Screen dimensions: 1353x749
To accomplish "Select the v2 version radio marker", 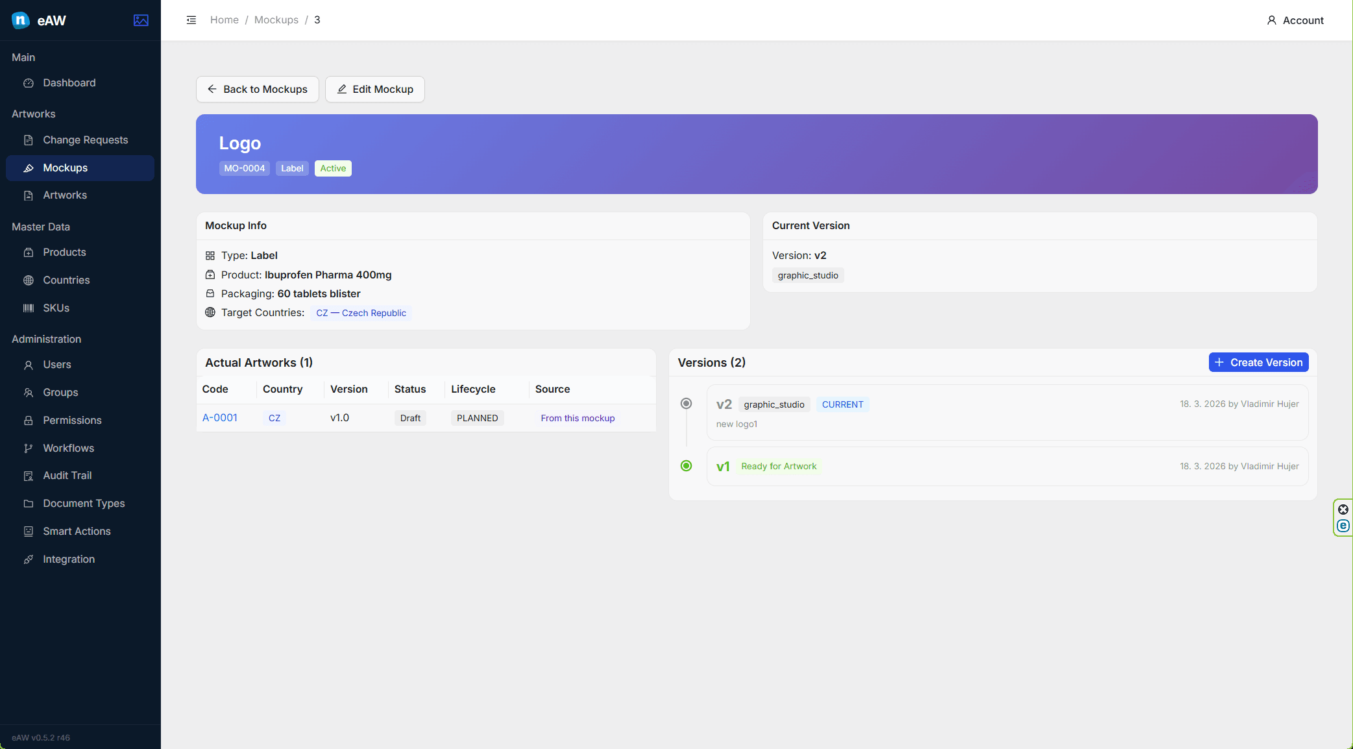I will coord(686,404).
